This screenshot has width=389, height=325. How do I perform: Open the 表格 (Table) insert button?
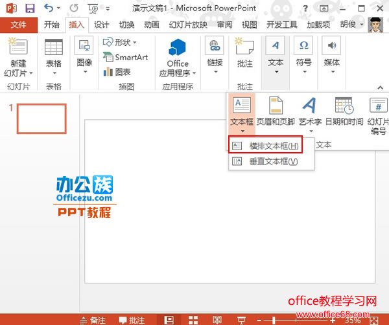pyautogui.click(x=54, y=56)
